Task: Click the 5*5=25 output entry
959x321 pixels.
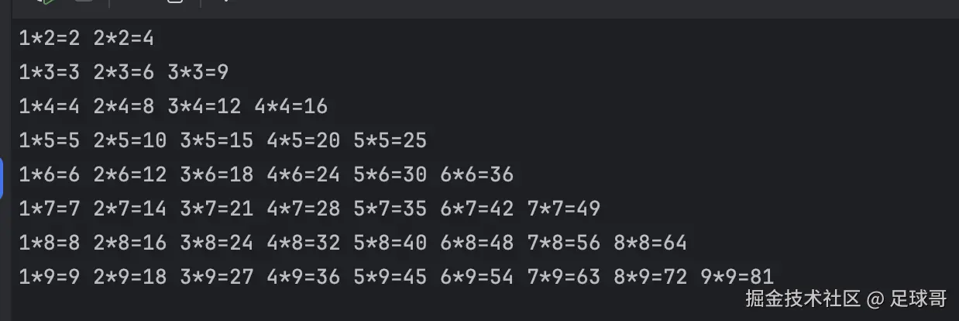Action: point(390,140)
